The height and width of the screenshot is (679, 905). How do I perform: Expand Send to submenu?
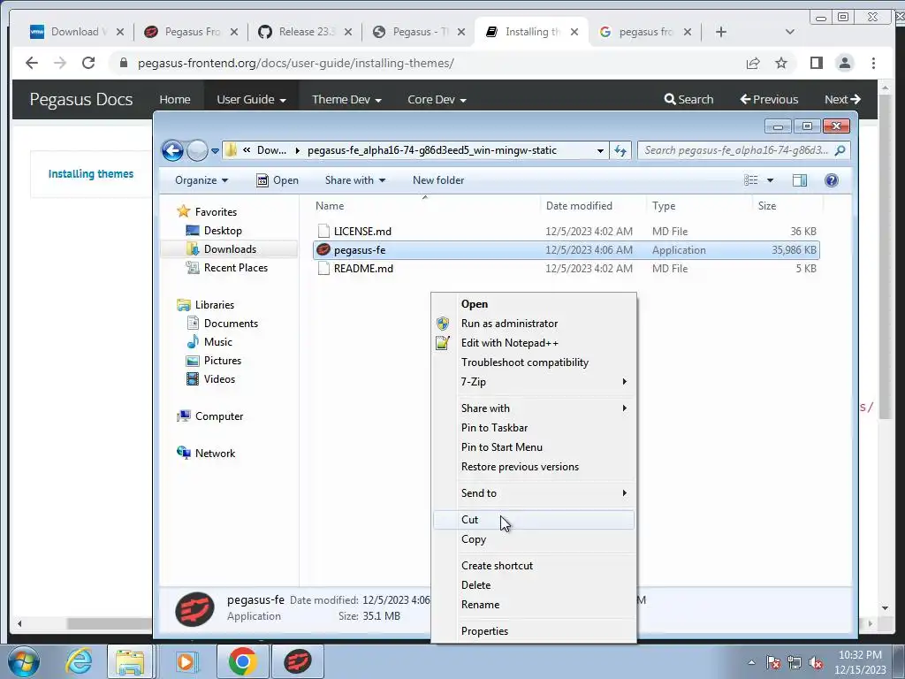[x=534, y=493]
